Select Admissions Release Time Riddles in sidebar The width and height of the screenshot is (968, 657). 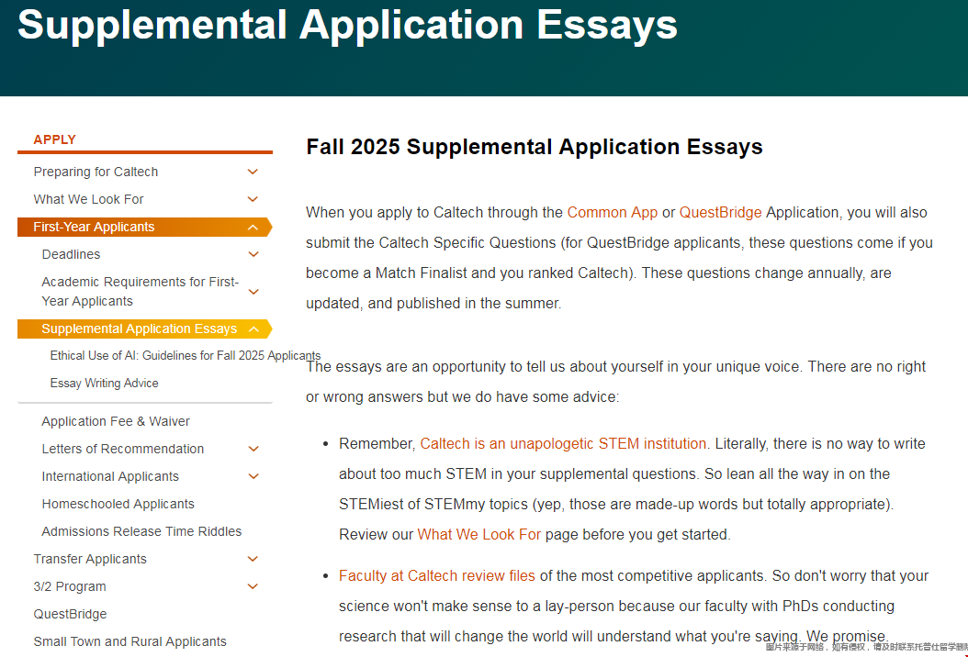pyautogui.click(x=141, y=531)
